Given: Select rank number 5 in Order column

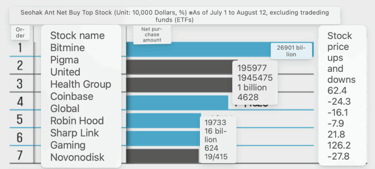Looking at the screenshot, I should click(x=20, y=119).
